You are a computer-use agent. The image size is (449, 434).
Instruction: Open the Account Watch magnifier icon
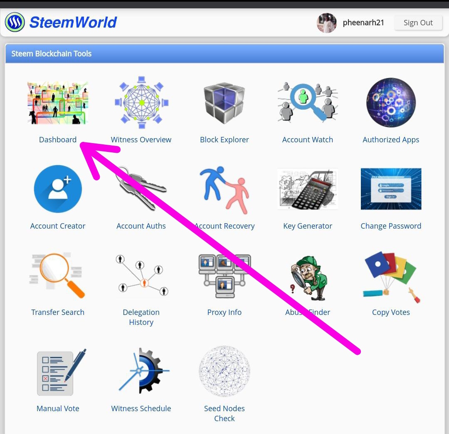click(x=308, y=102)
